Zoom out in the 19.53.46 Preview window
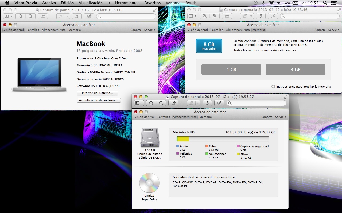This screenshot has height=213, width=342. point(205,16)
